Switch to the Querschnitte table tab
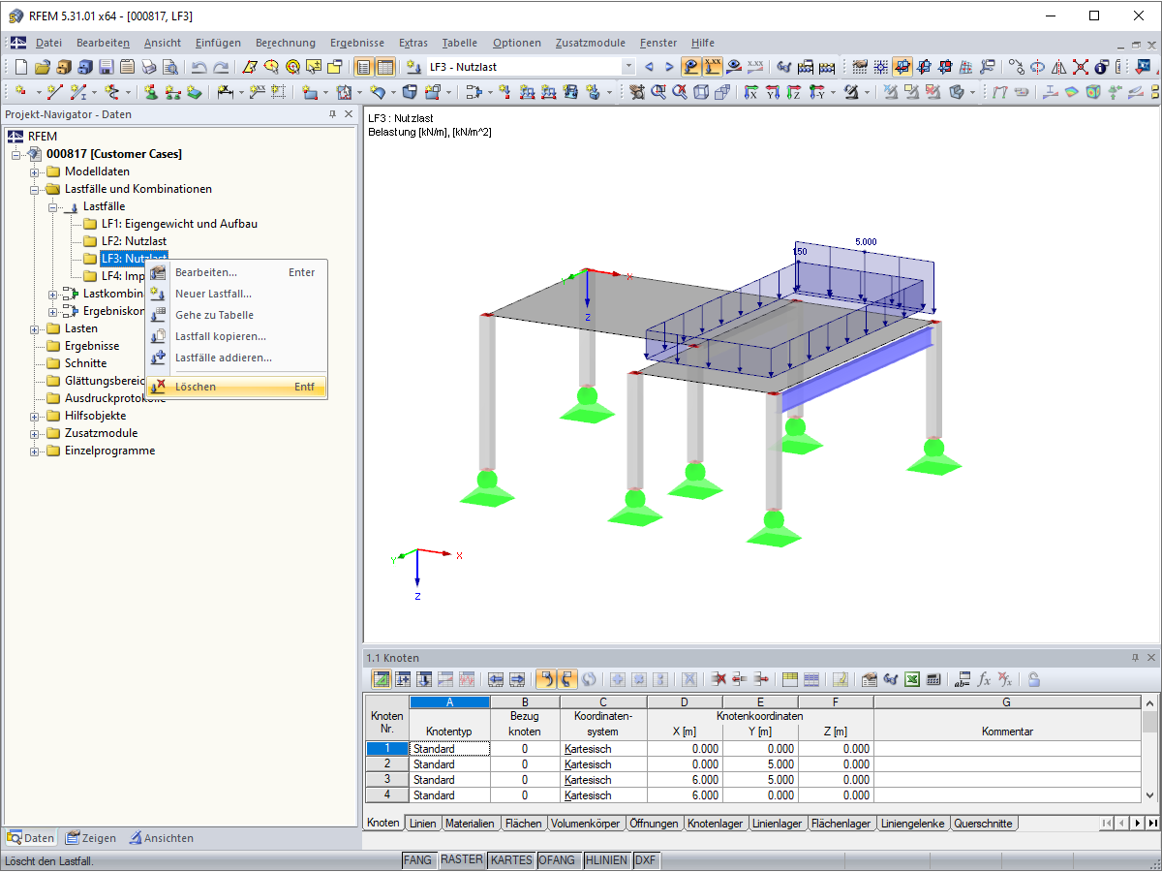 [x=983, y=824]
